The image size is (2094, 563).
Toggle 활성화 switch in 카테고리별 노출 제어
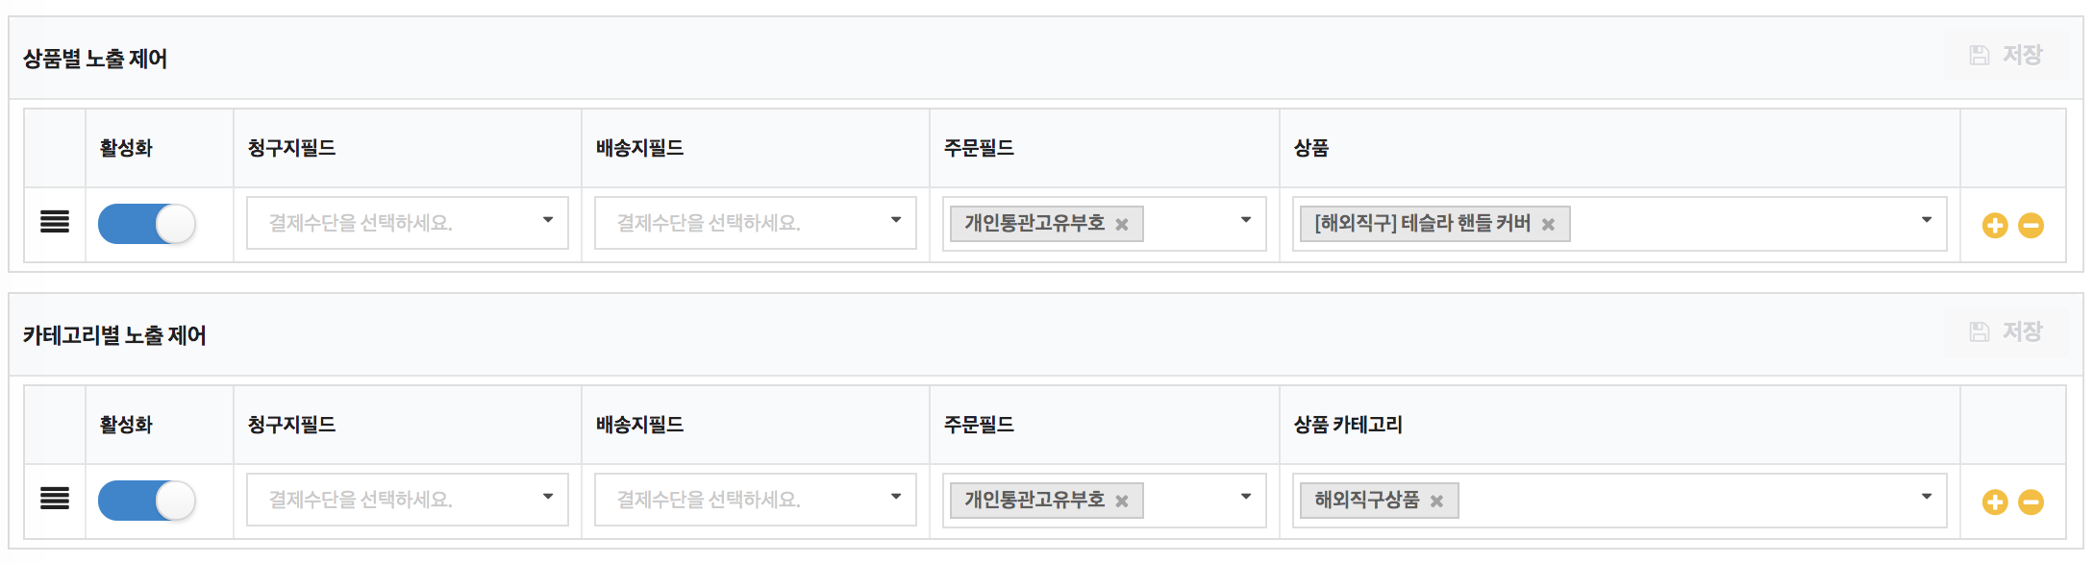(147, 501)
